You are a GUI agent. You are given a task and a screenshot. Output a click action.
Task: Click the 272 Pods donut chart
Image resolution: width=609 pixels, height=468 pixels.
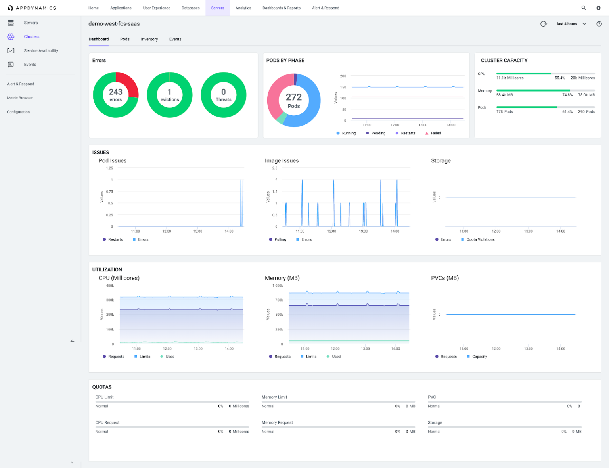(294, 100)
